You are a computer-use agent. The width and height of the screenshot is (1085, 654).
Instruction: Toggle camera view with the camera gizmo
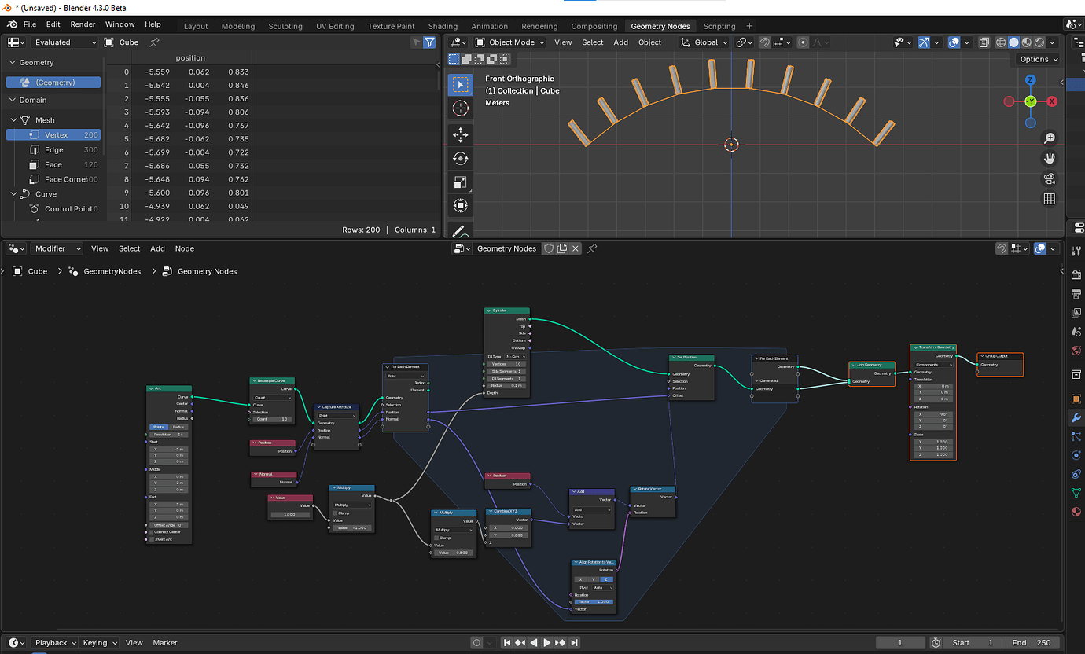click(x=1050, y=179)
